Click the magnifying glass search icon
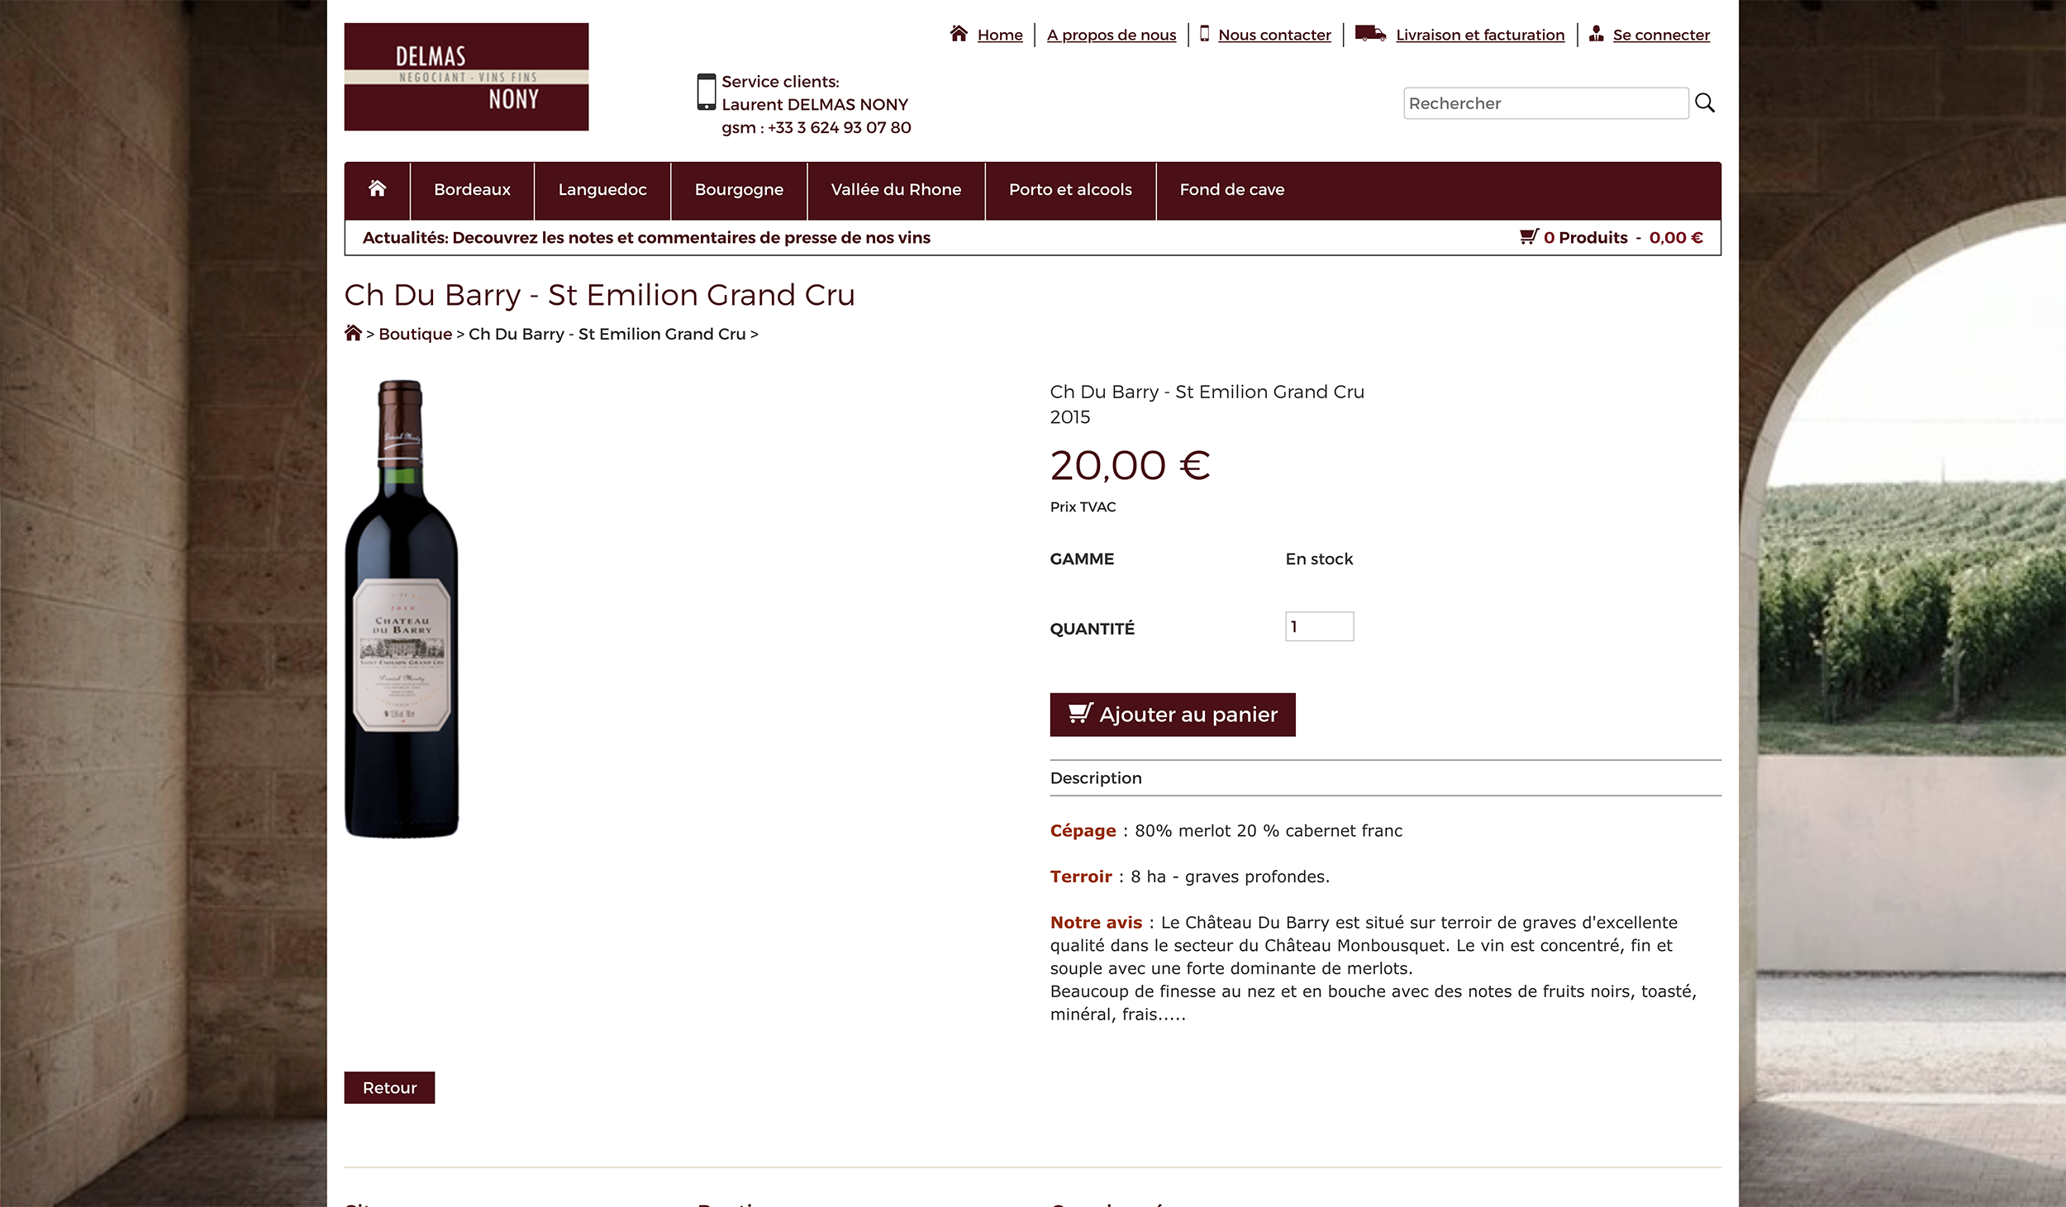 pyautogui.click(x=1704, y=103)
